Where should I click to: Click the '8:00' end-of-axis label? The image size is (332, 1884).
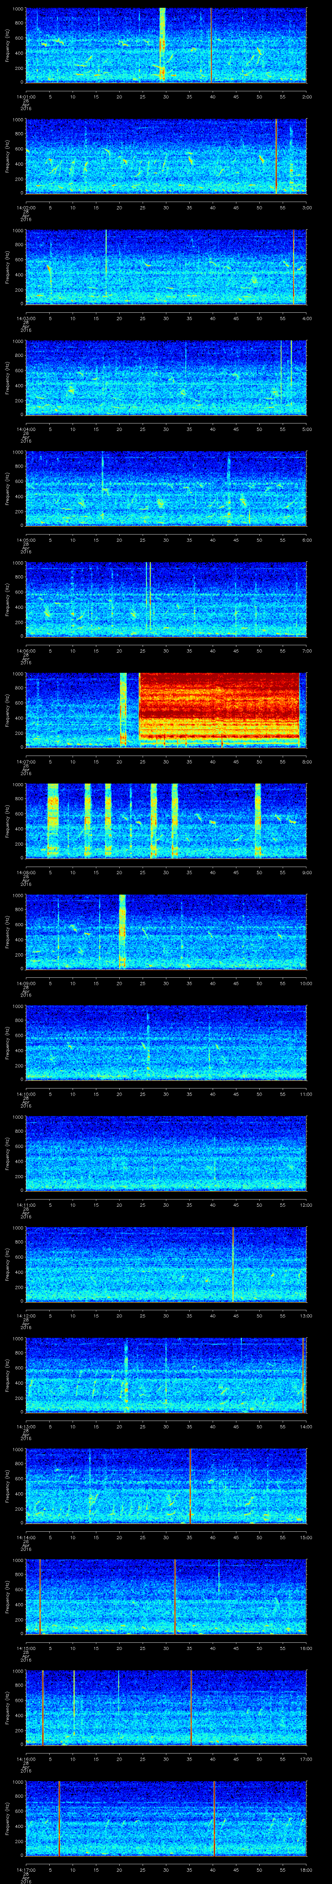306,761
